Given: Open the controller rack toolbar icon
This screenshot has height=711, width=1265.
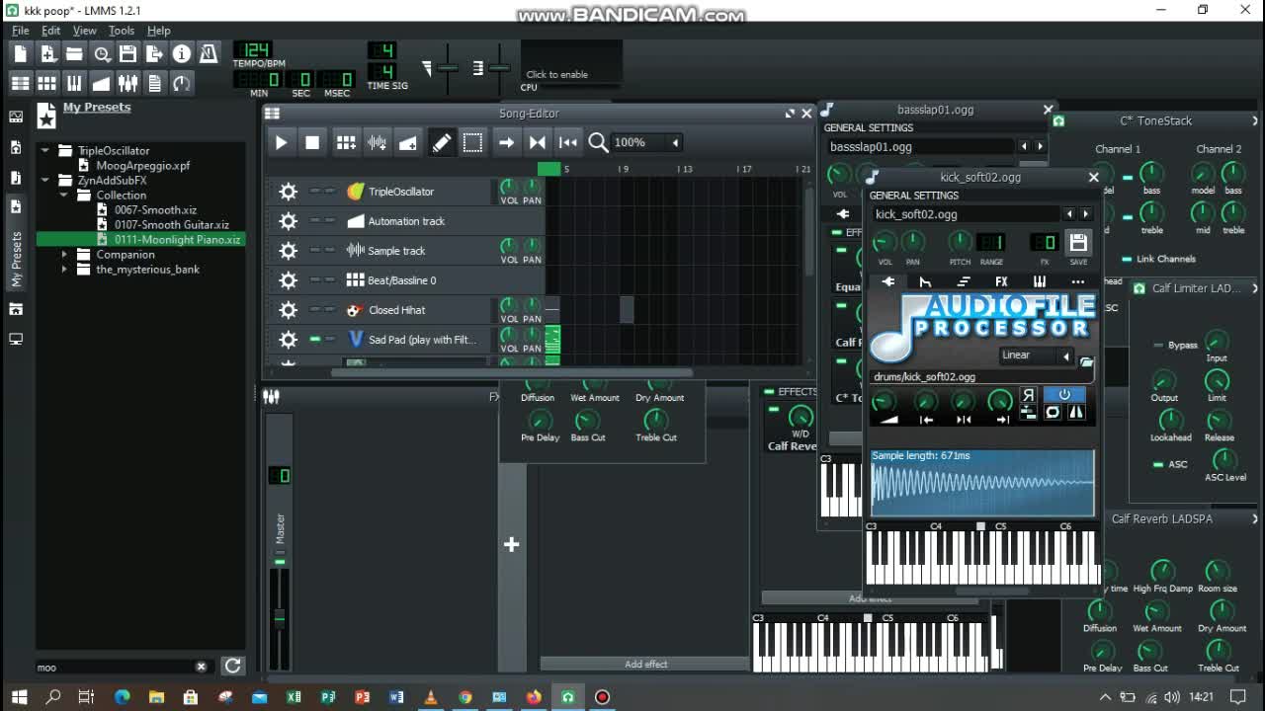Looking at the screenshot, I should pos(181,83).
